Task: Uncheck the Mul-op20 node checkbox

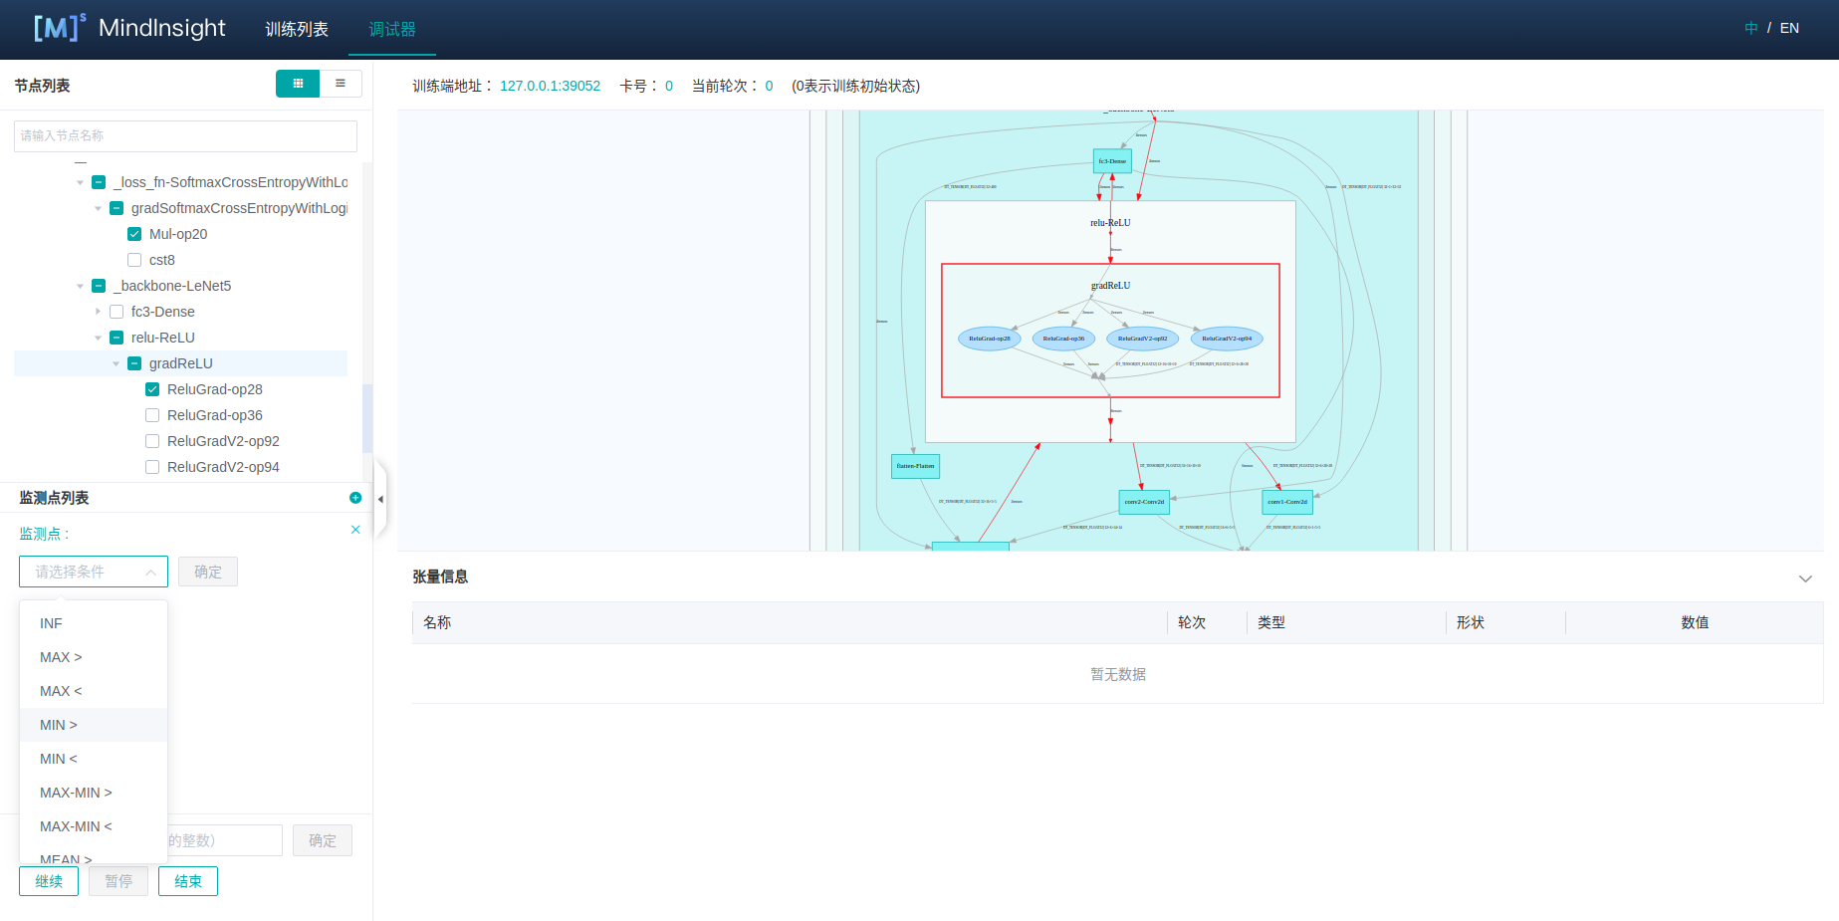Action: click(x=134, y=234)
